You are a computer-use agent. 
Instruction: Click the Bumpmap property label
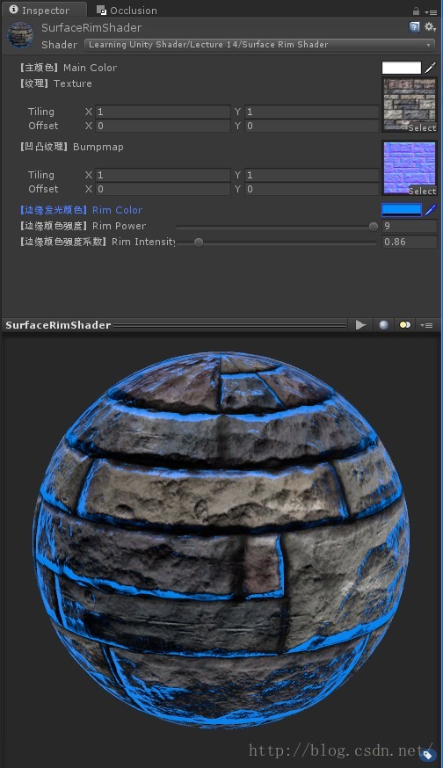[x=71, y=147]
